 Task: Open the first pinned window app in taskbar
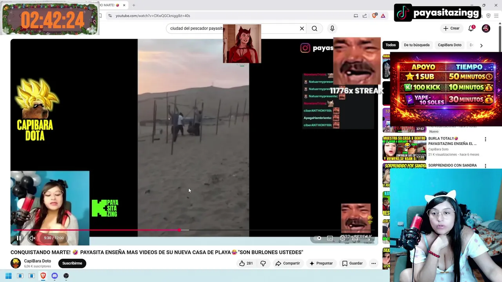(x=20, y=276)
